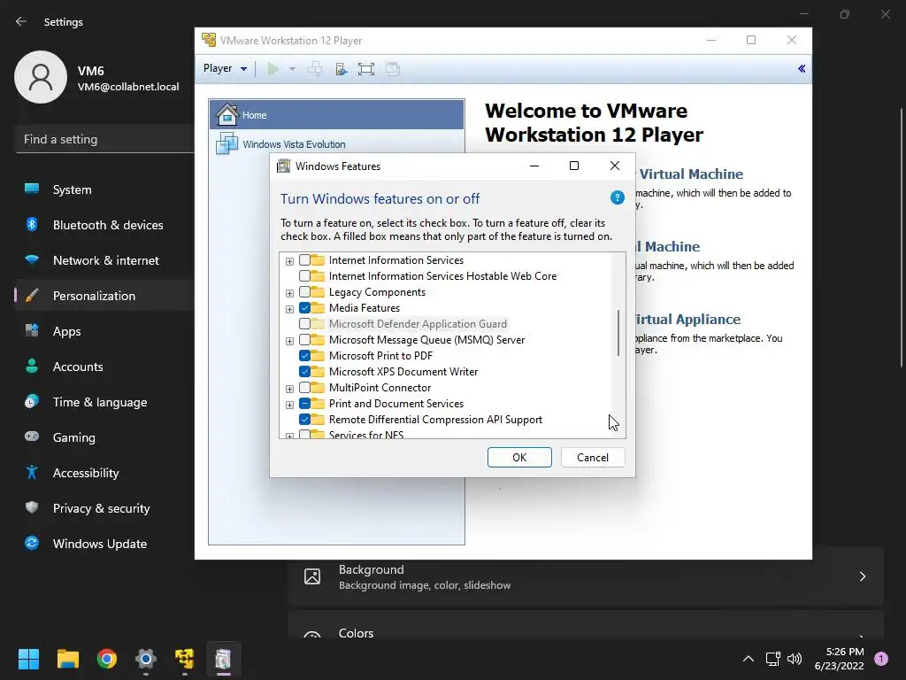Open Apps settings category

pyautogui.click(x=104, y=331)
